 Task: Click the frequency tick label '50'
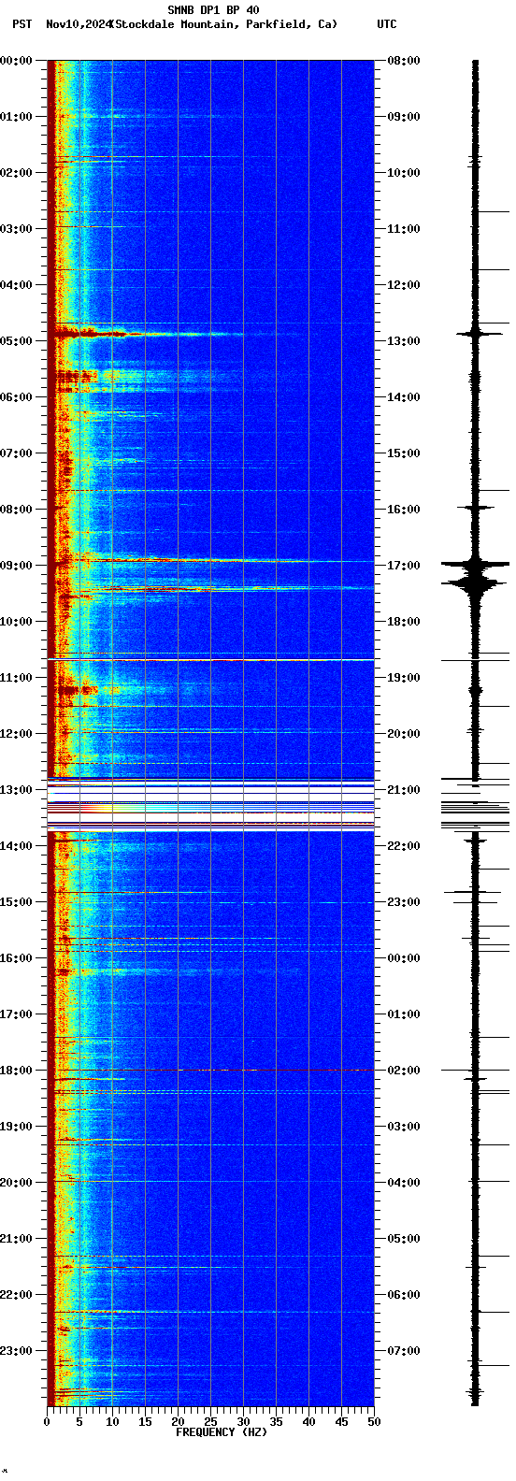374,1422
